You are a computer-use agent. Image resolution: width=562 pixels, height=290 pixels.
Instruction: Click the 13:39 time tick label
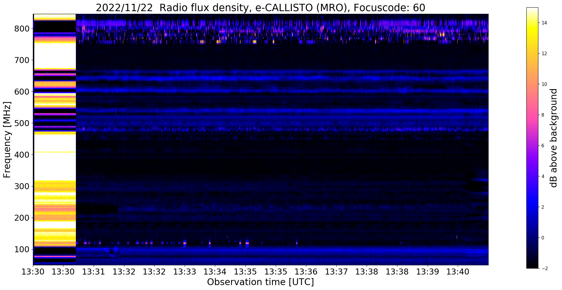pyautogui.click(x=428, y=272)
